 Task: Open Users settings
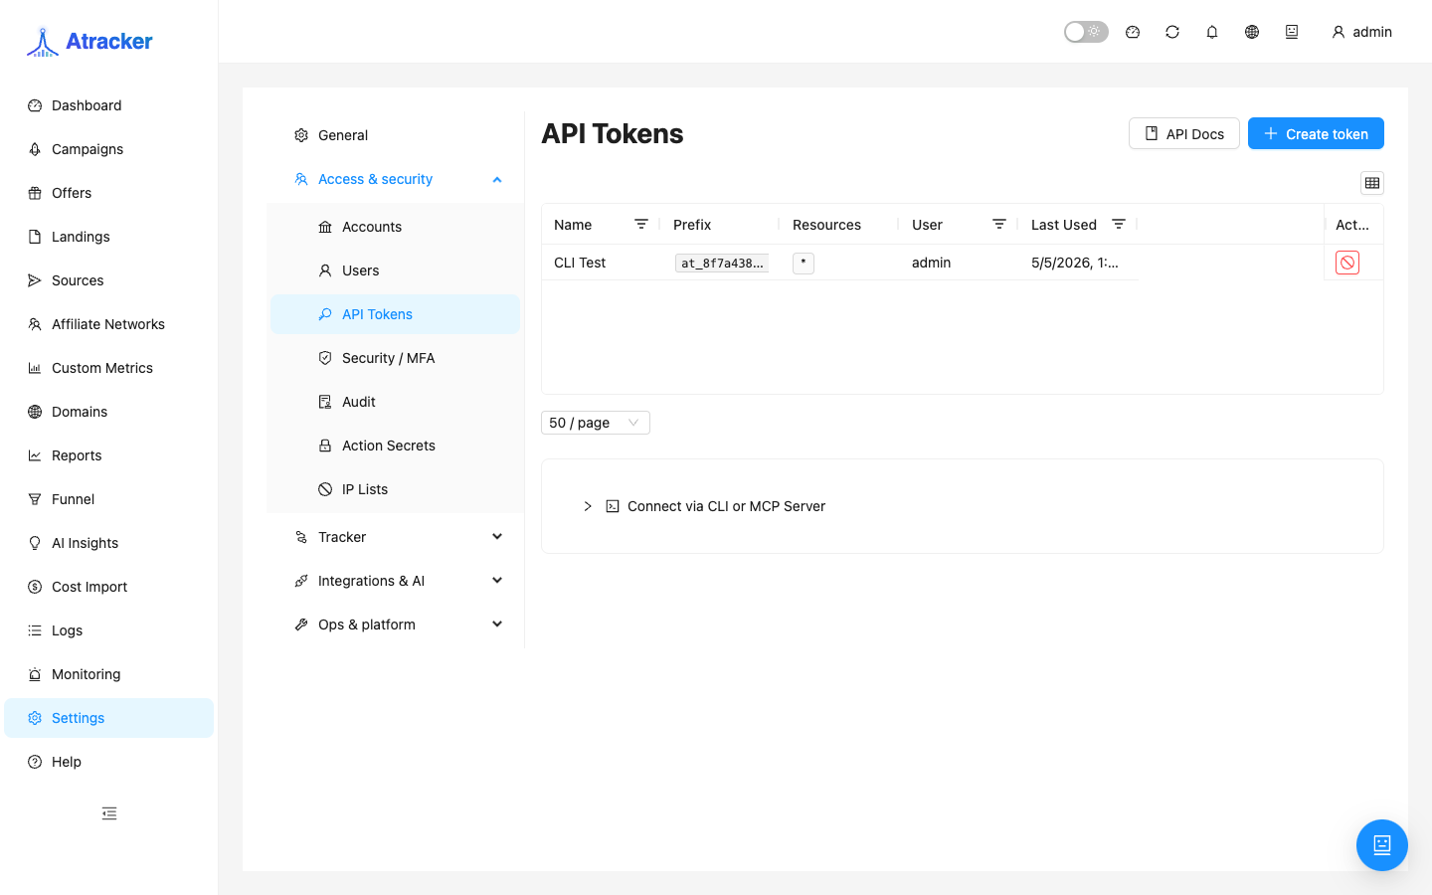(x=395, y=270)
